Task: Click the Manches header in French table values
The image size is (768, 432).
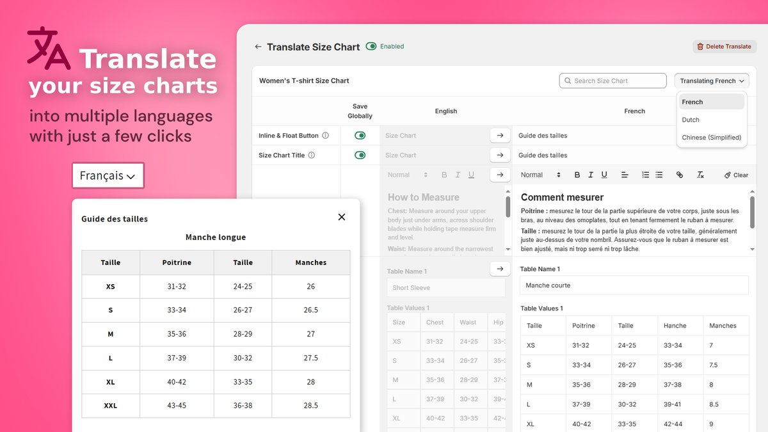Action: pyautogui.click(x=726, y=326)
